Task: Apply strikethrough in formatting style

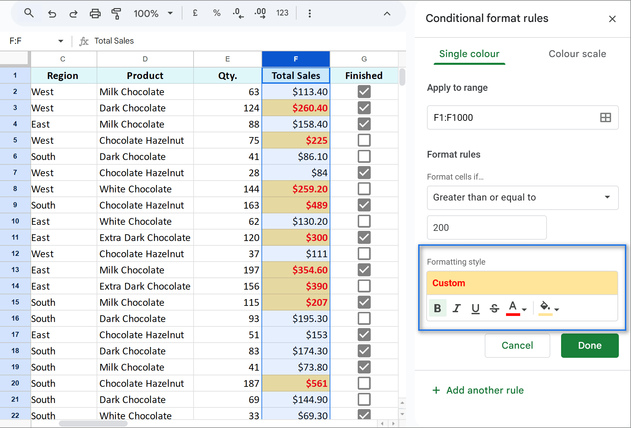Action: click(x=494, y=308)
